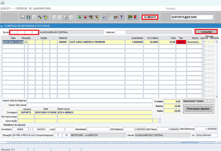Viewport: 221px width, 151px height.
Task: Click green plus Insert Record icon
Action: click(x=80, y=17)
